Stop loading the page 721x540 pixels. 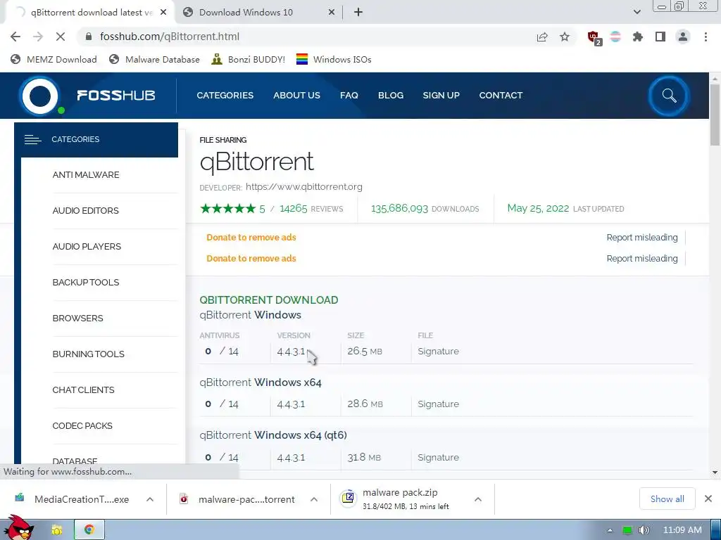[61, 37]
